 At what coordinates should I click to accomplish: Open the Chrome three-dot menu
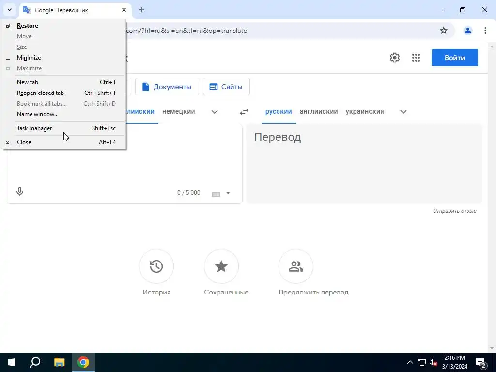click(485, 31)
